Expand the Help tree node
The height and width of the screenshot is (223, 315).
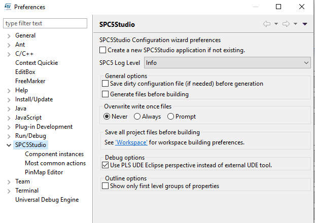[x=9, y=91]
